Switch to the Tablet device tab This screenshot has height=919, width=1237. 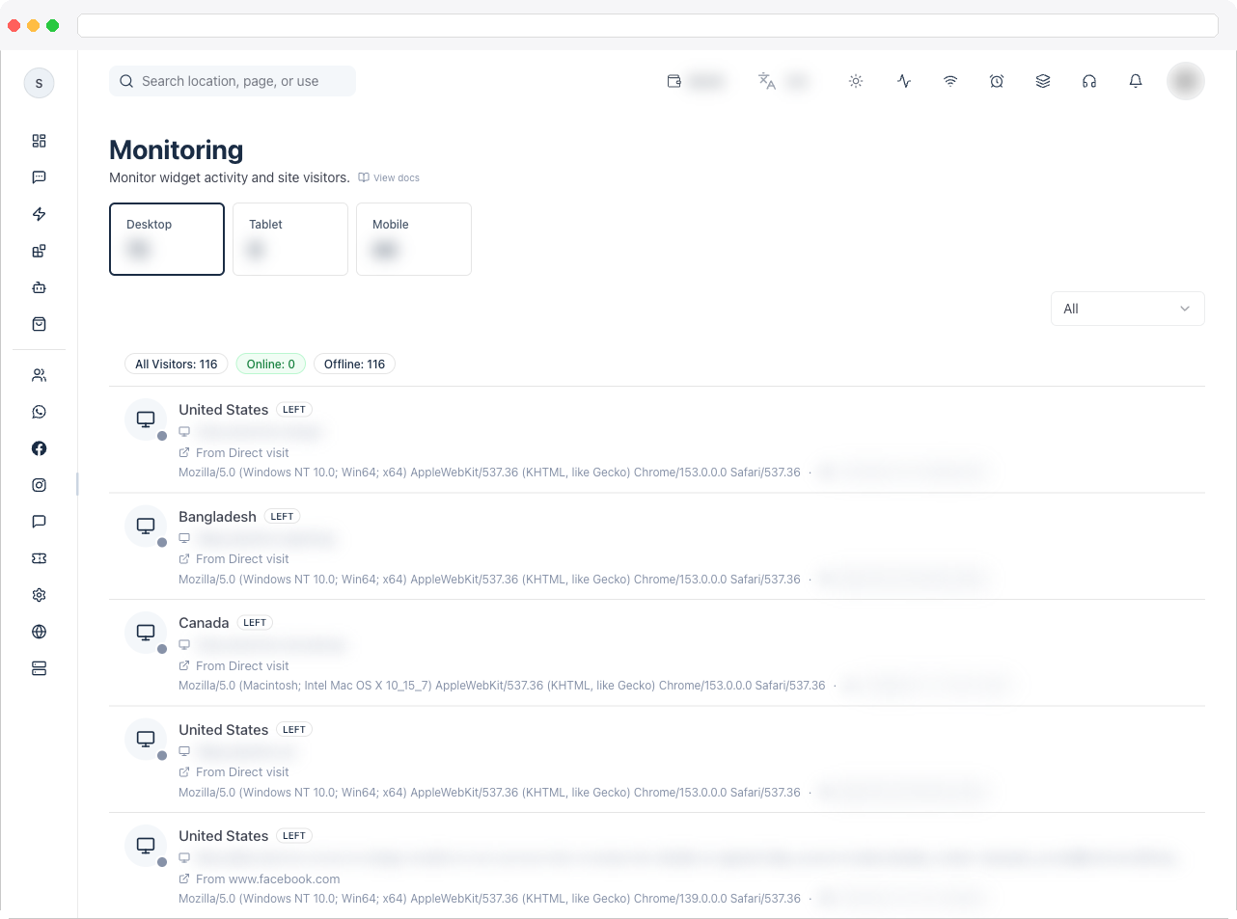[x=290, y=239]
